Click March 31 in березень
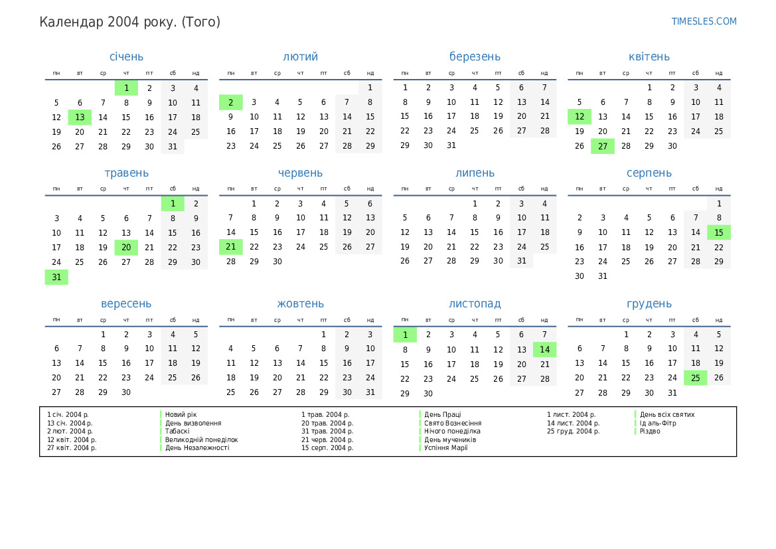 [x=451, y=145]
